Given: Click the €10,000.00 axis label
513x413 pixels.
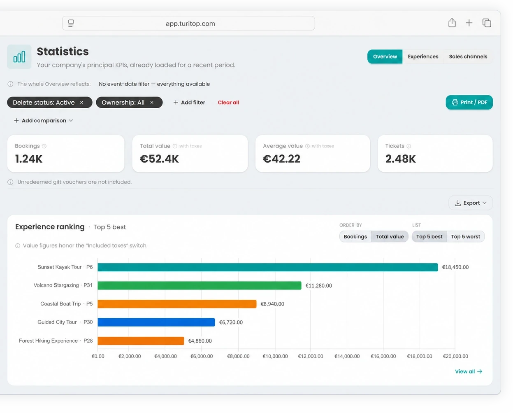Looking at the screenshot, I should tap(275, 357).
